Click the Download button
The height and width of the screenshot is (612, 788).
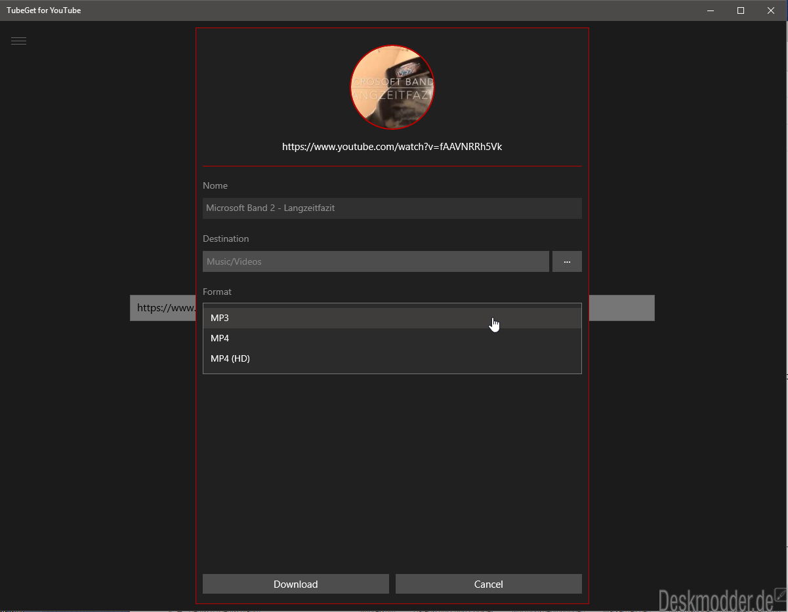(x=296, y=584)
